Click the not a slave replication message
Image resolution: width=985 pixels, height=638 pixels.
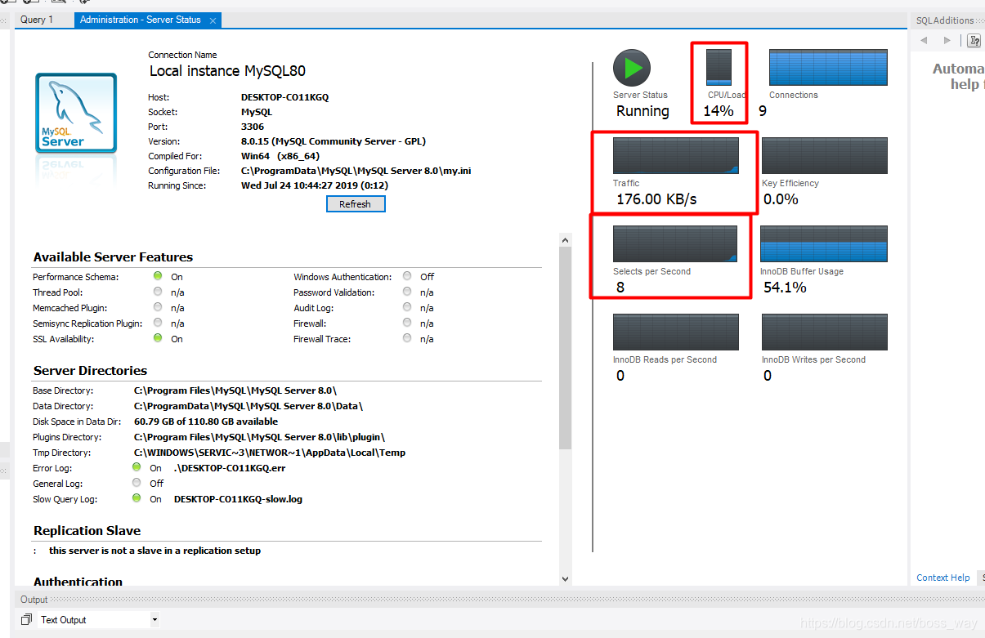pos(154,551)
